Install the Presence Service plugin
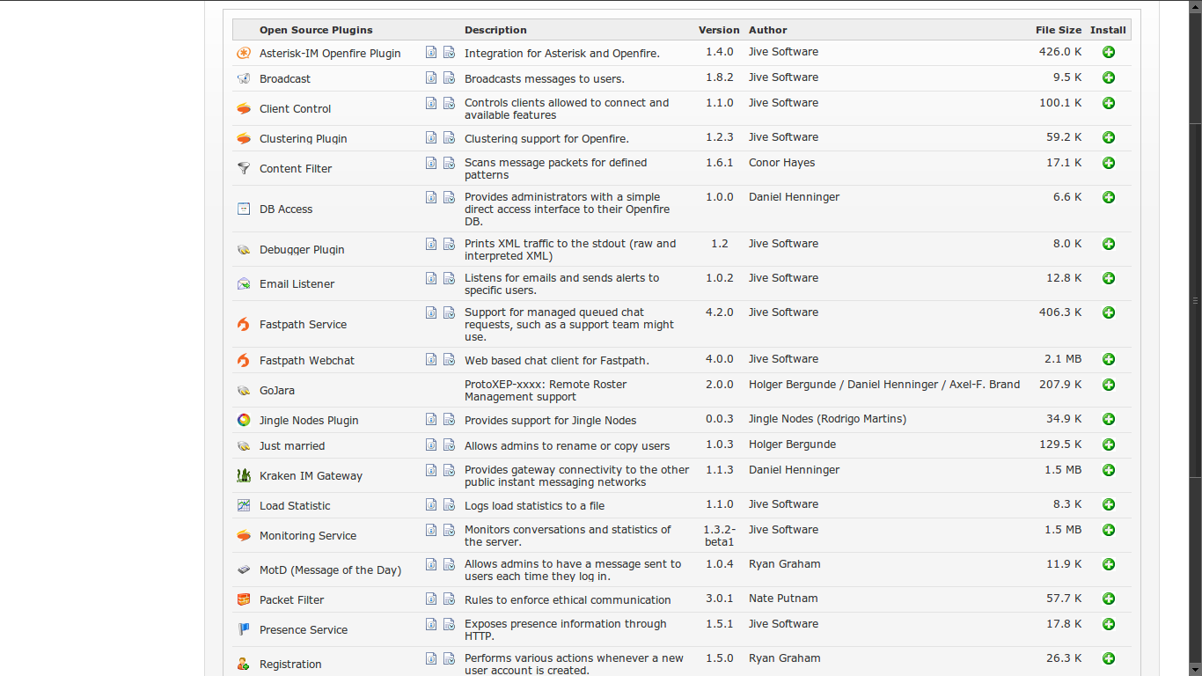Image resolution: width=1202 pixels, height=676 pixels. click(1109, 624)
